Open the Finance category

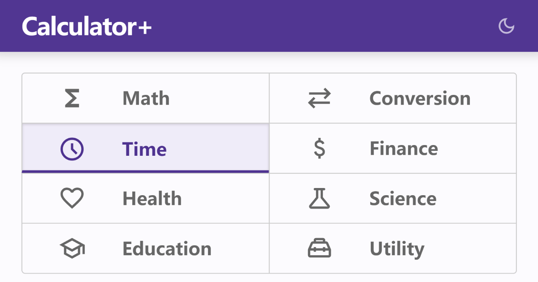393,148
